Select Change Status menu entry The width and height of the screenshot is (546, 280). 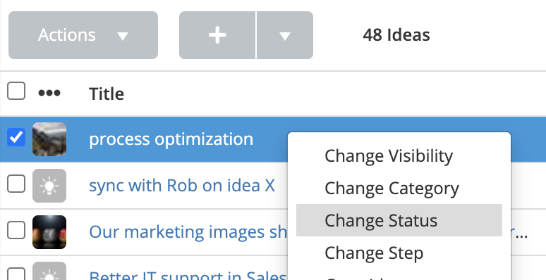point(399,220)
